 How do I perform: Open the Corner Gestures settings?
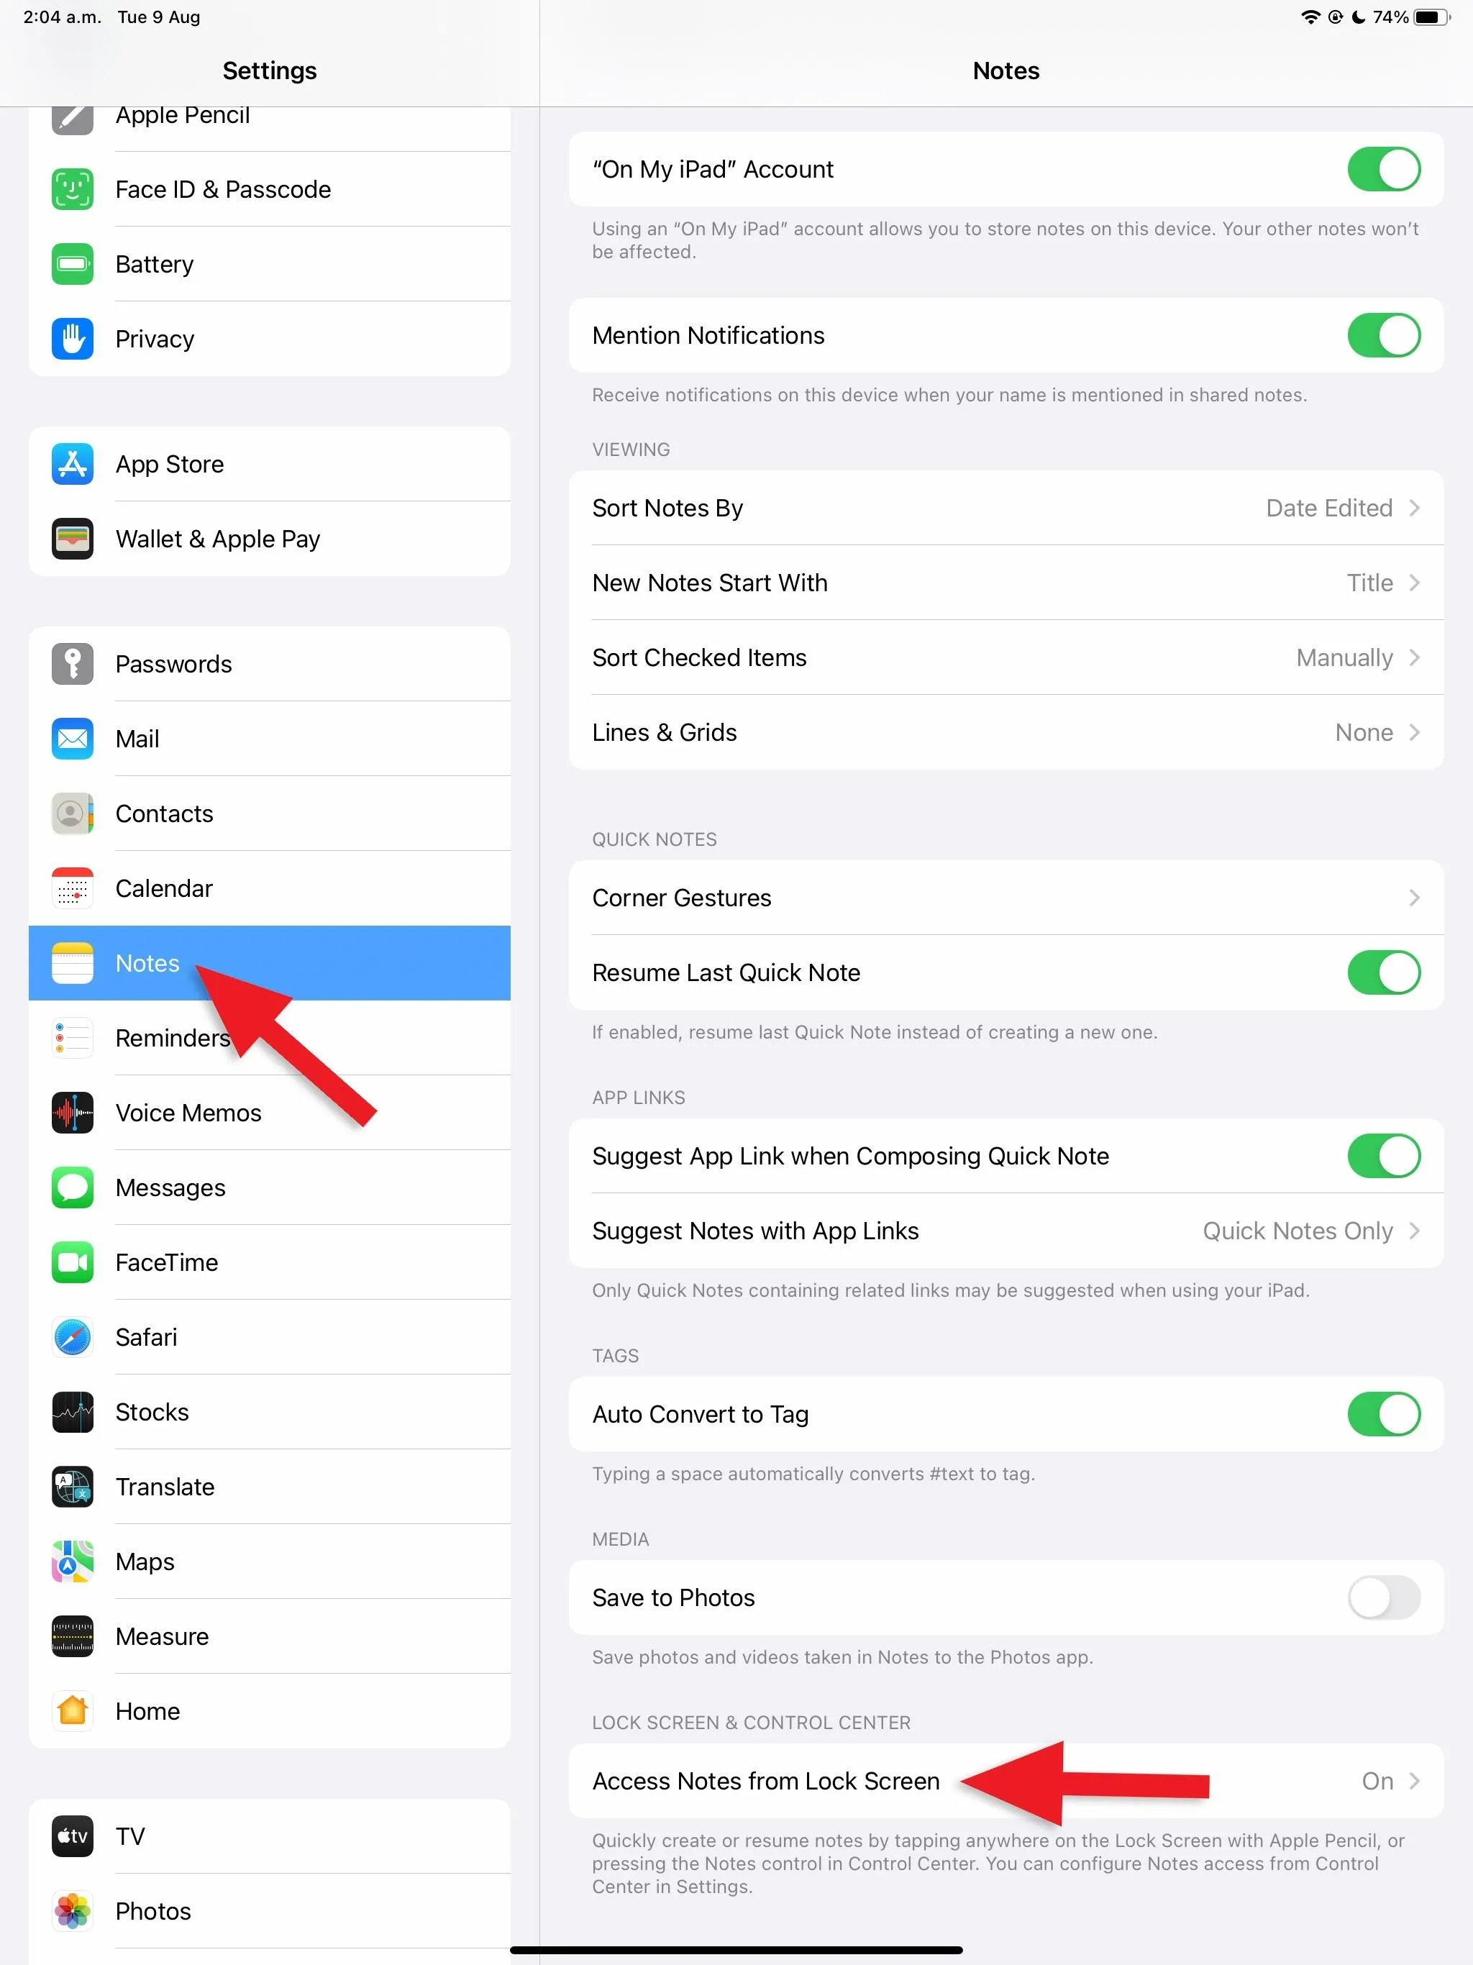[1004, 898]
